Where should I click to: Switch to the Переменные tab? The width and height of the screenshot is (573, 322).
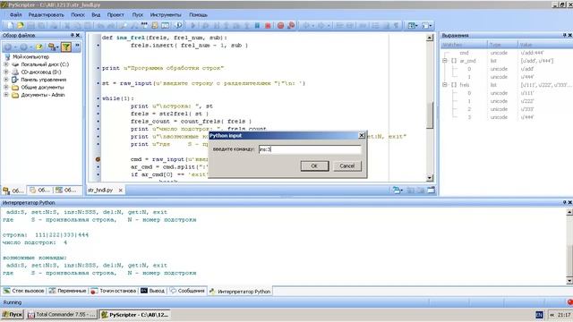click(x=68, y=291)
